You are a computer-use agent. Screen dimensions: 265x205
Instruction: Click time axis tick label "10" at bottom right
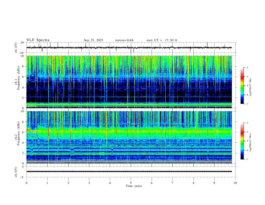pos(235,183)
